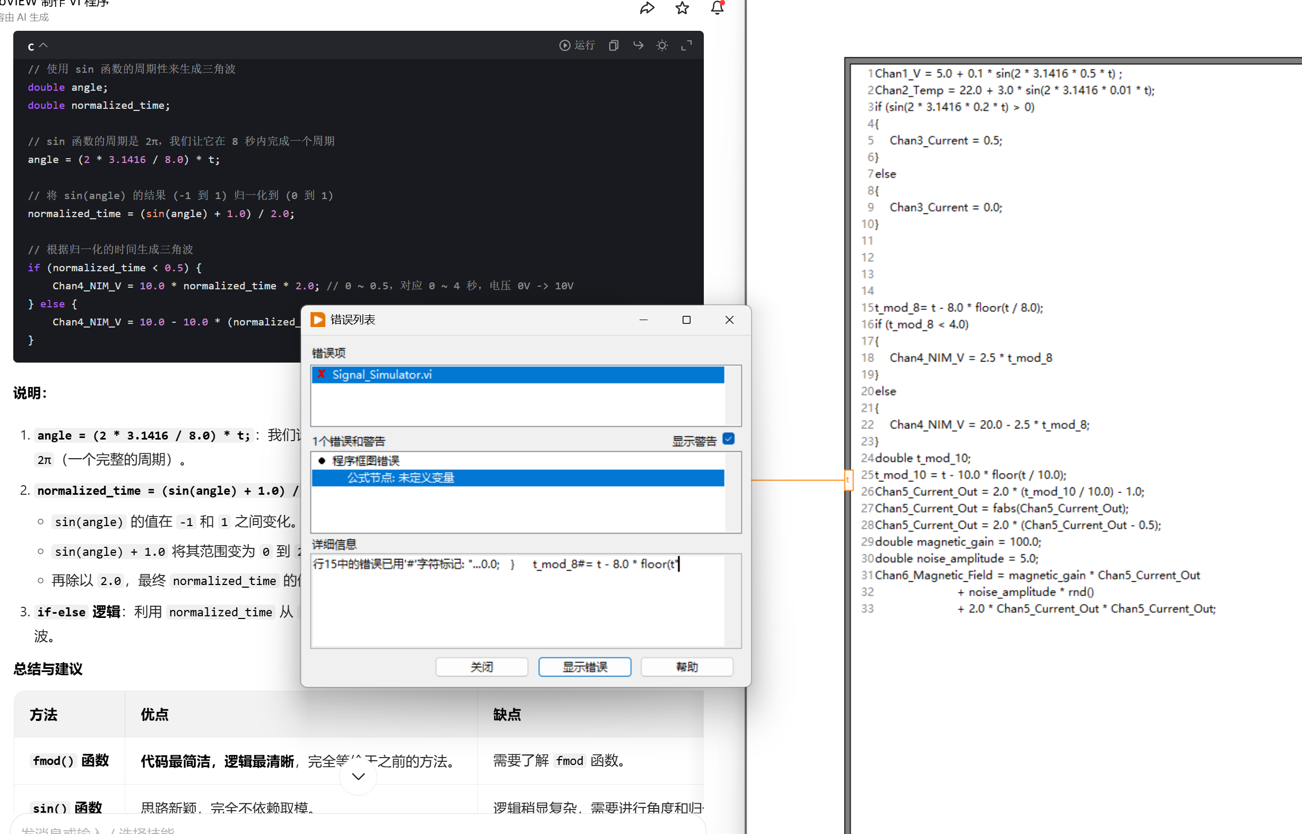Star this conversation as favorite
The height and width of the screenshot is (834, 1302).
tap(682, 8)
